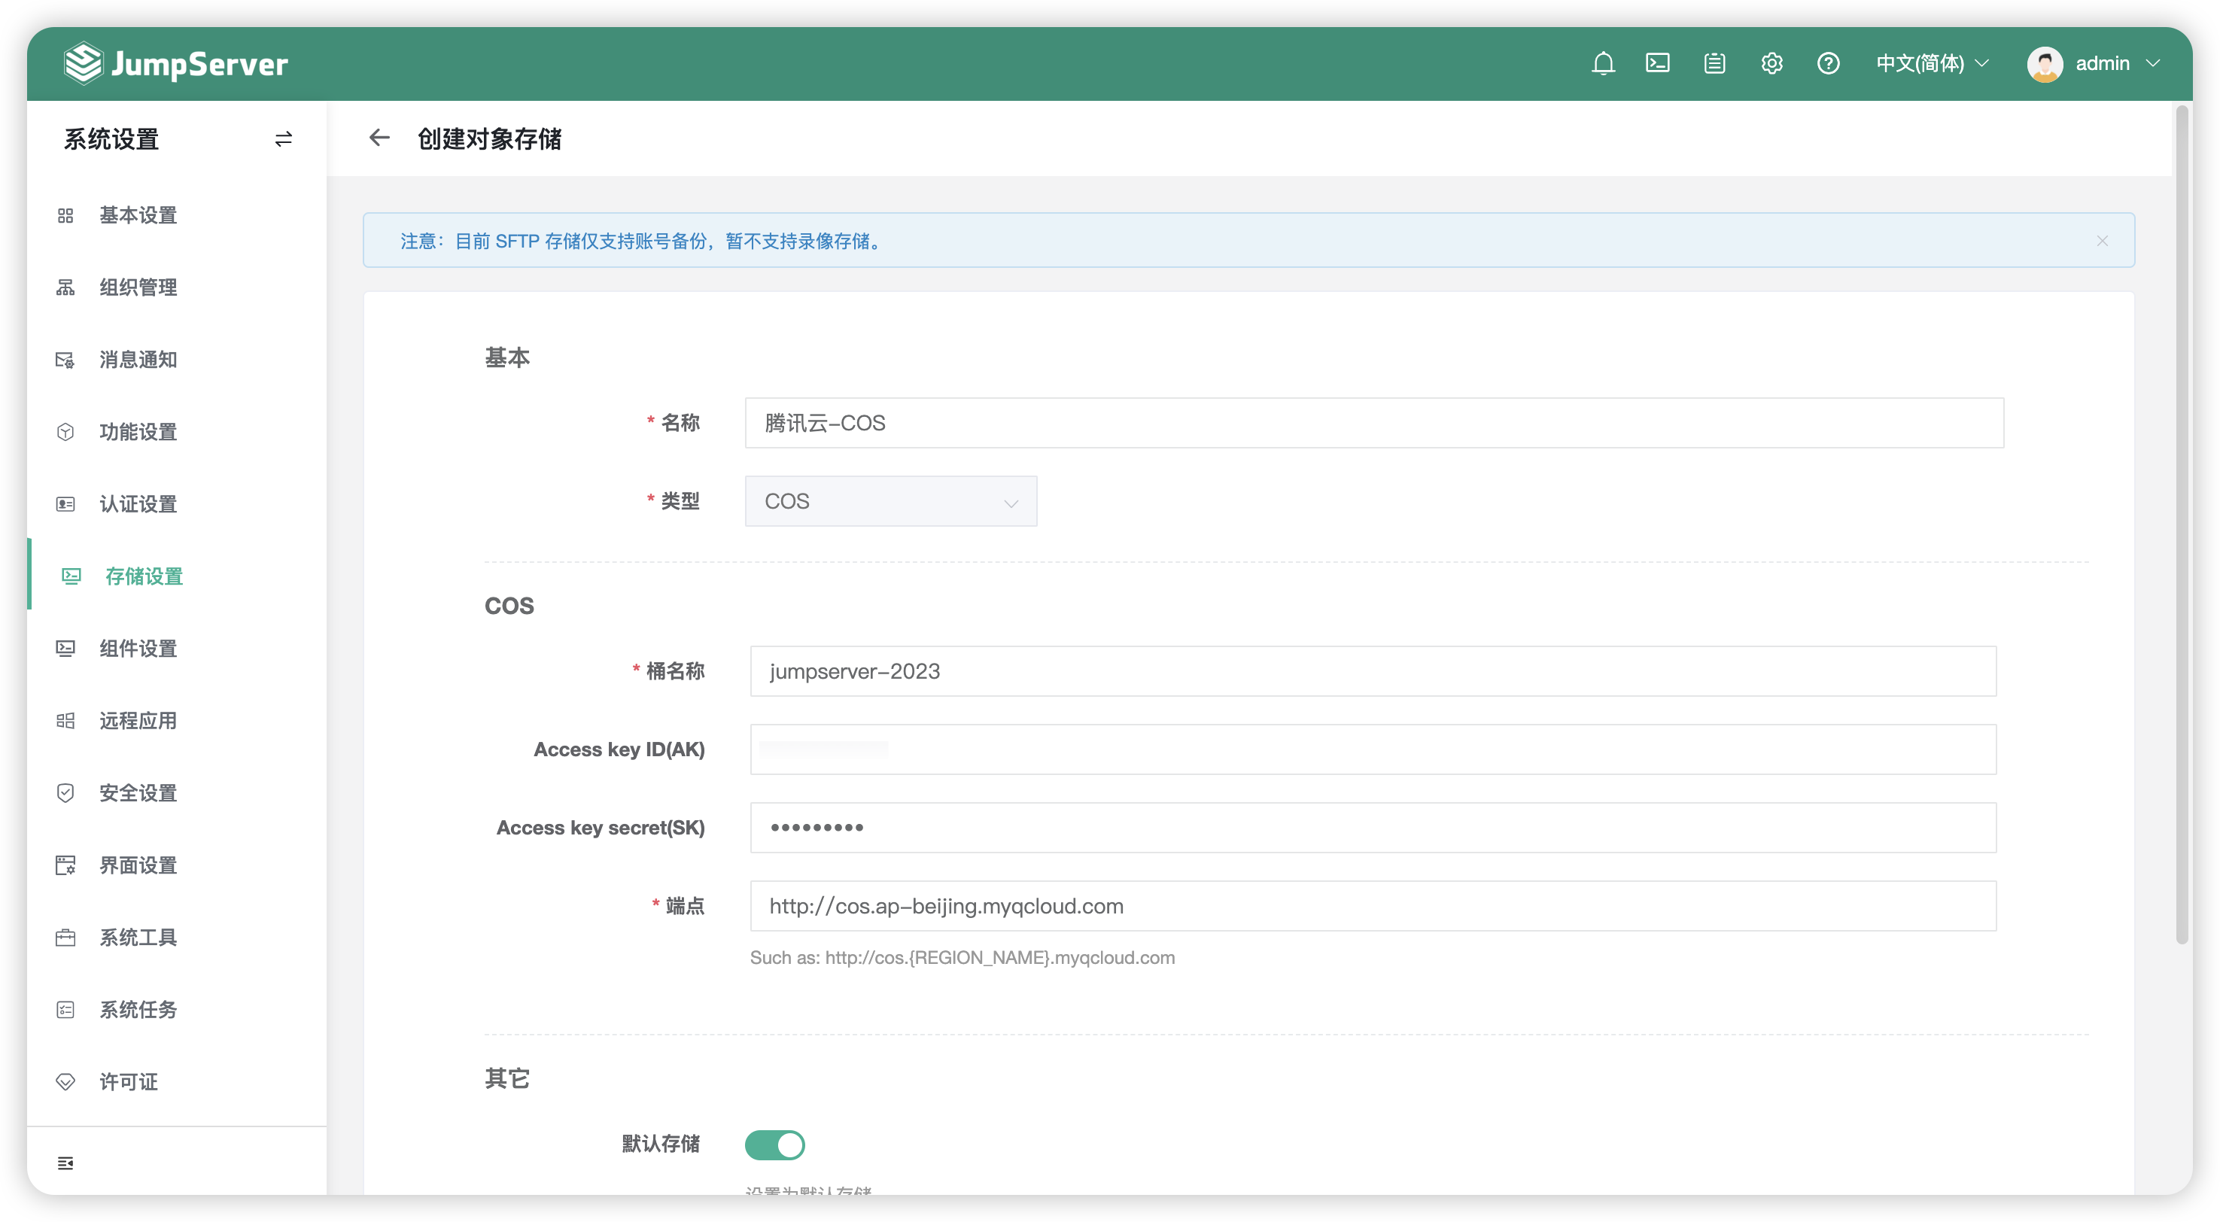
Task: Click the Access key ID(AK) field
Action: point(1373,749)
